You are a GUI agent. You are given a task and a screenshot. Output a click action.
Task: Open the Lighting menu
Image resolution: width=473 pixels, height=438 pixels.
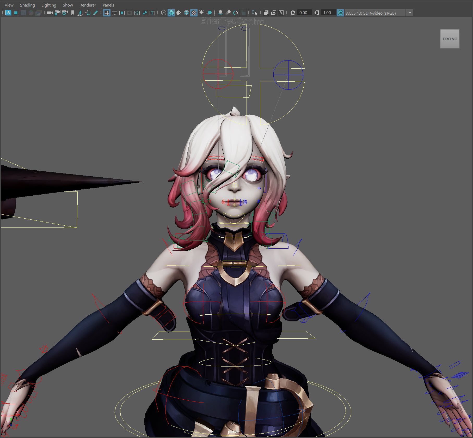pyautogui.click(x=49, y=5)
